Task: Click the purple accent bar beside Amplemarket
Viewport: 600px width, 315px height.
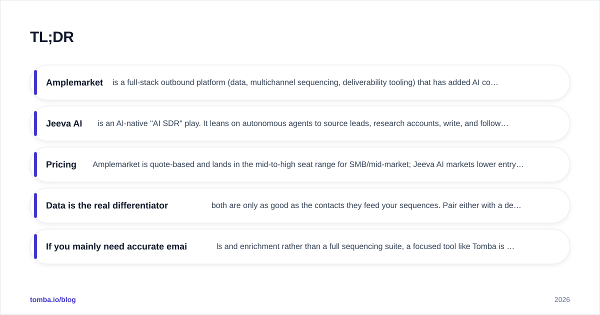Action: click(x=35, y=82)
